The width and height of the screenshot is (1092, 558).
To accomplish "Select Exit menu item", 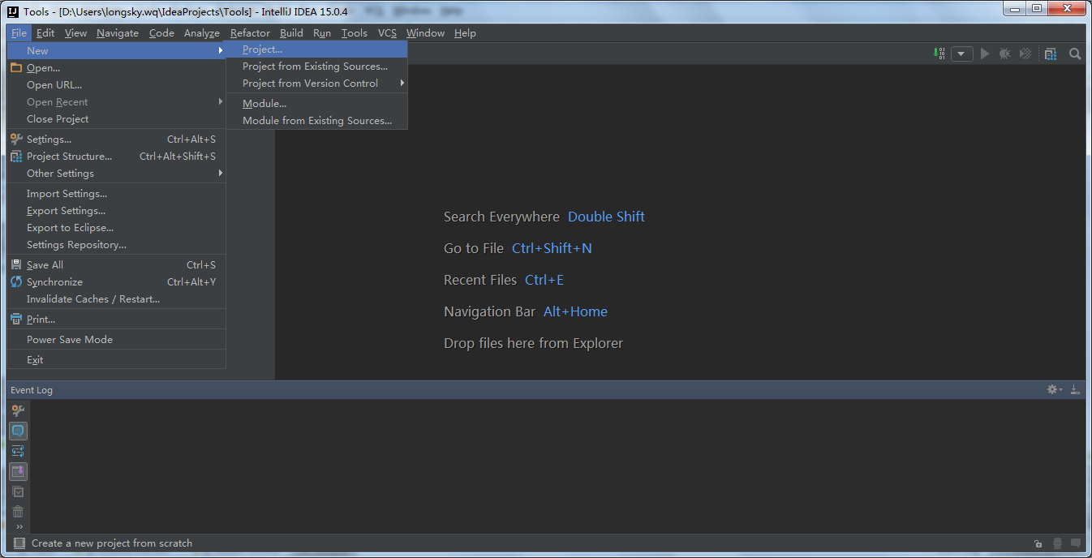I will coord(116,360).
